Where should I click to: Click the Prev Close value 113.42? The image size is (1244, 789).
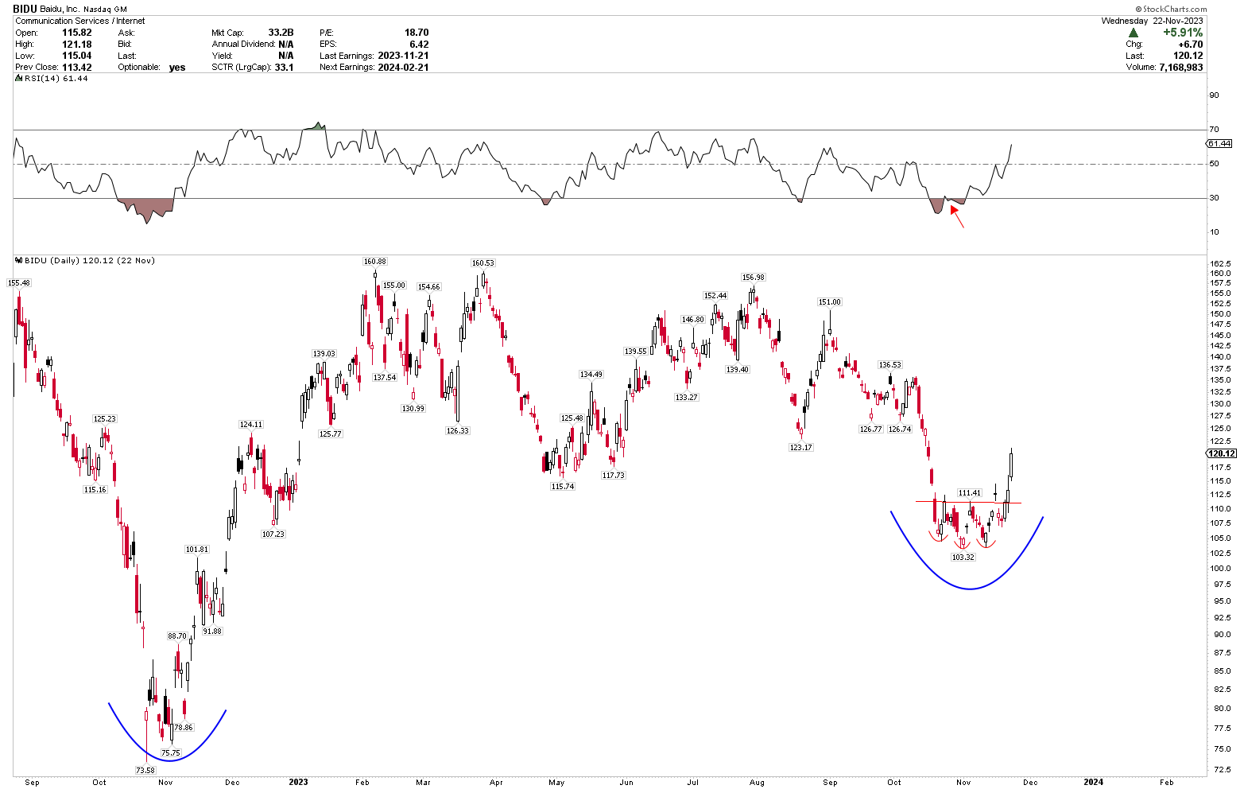click(x=77, y=67)
